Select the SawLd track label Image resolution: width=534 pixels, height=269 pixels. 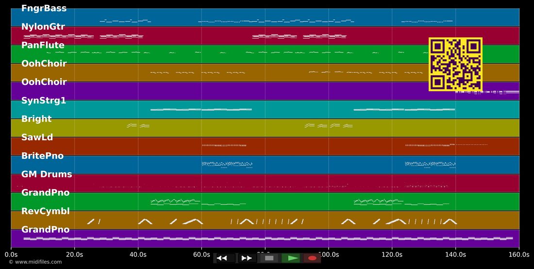[37, 137]
